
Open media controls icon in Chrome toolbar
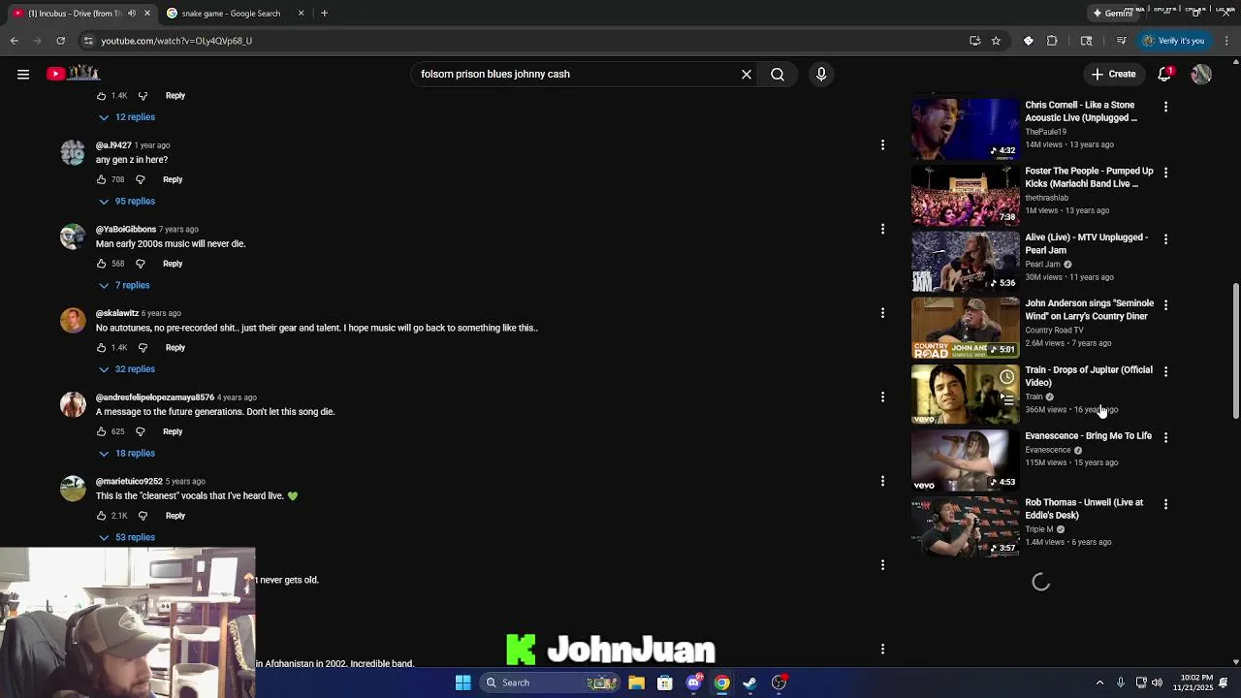(x=1121, y=41)
